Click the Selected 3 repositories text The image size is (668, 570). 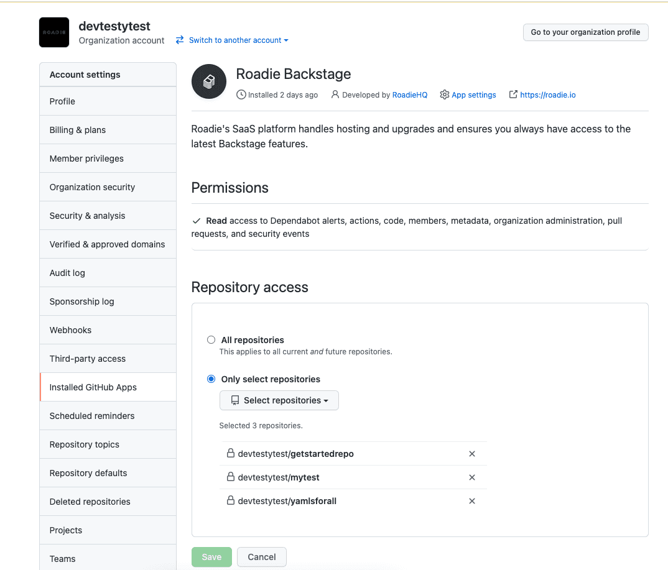pyautogui.click(x=261, y=425)
